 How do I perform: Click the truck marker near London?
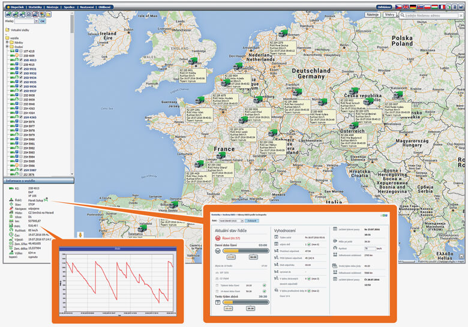193,61
